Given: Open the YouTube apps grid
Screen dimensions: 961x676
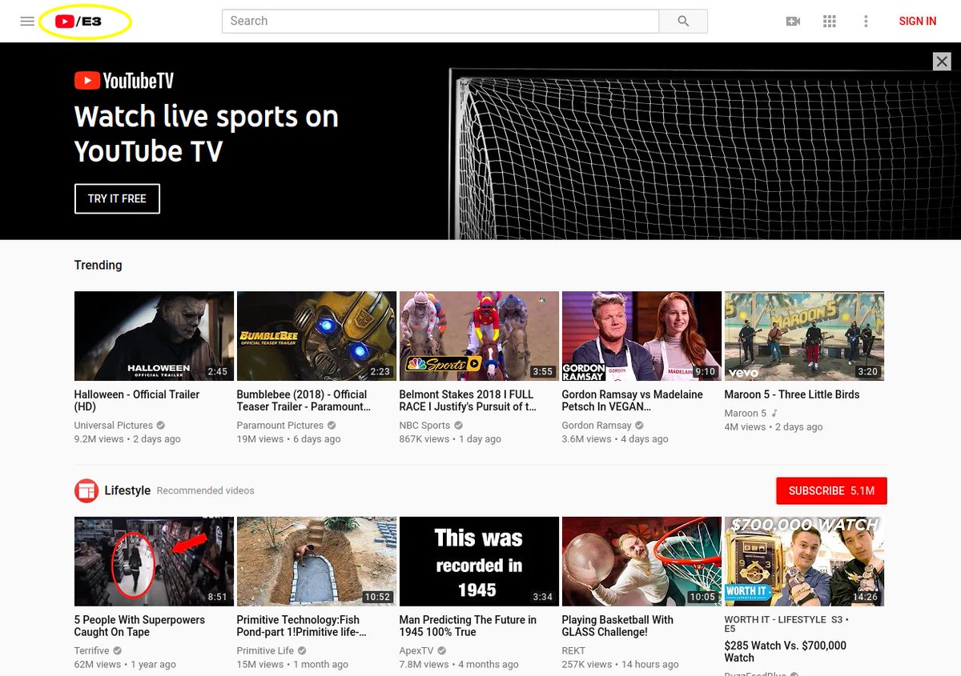Looking at the screenshot, I should [x=830, y=22].
